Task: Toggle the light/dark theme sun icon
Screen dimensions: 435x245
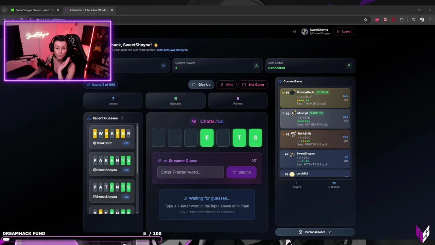Action: click(x=295, y=32)
